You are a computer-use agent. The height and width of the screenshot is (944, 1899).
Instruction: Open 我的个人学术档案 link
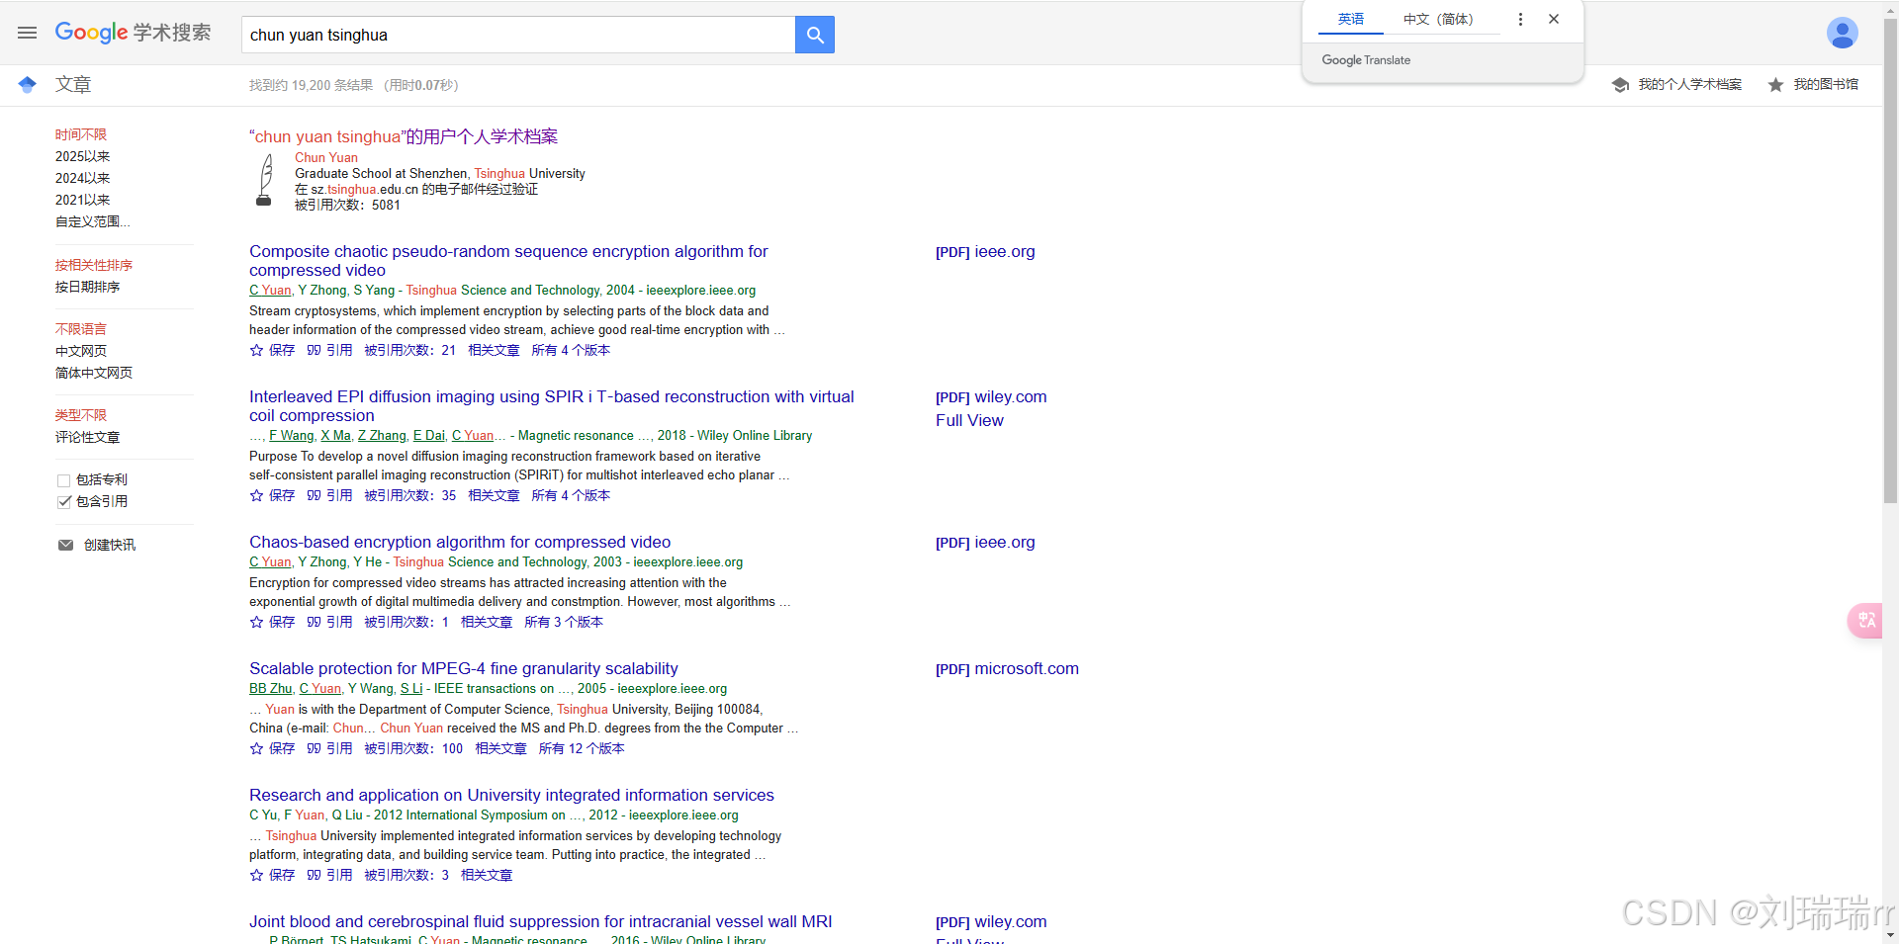tap(1689, 85)
